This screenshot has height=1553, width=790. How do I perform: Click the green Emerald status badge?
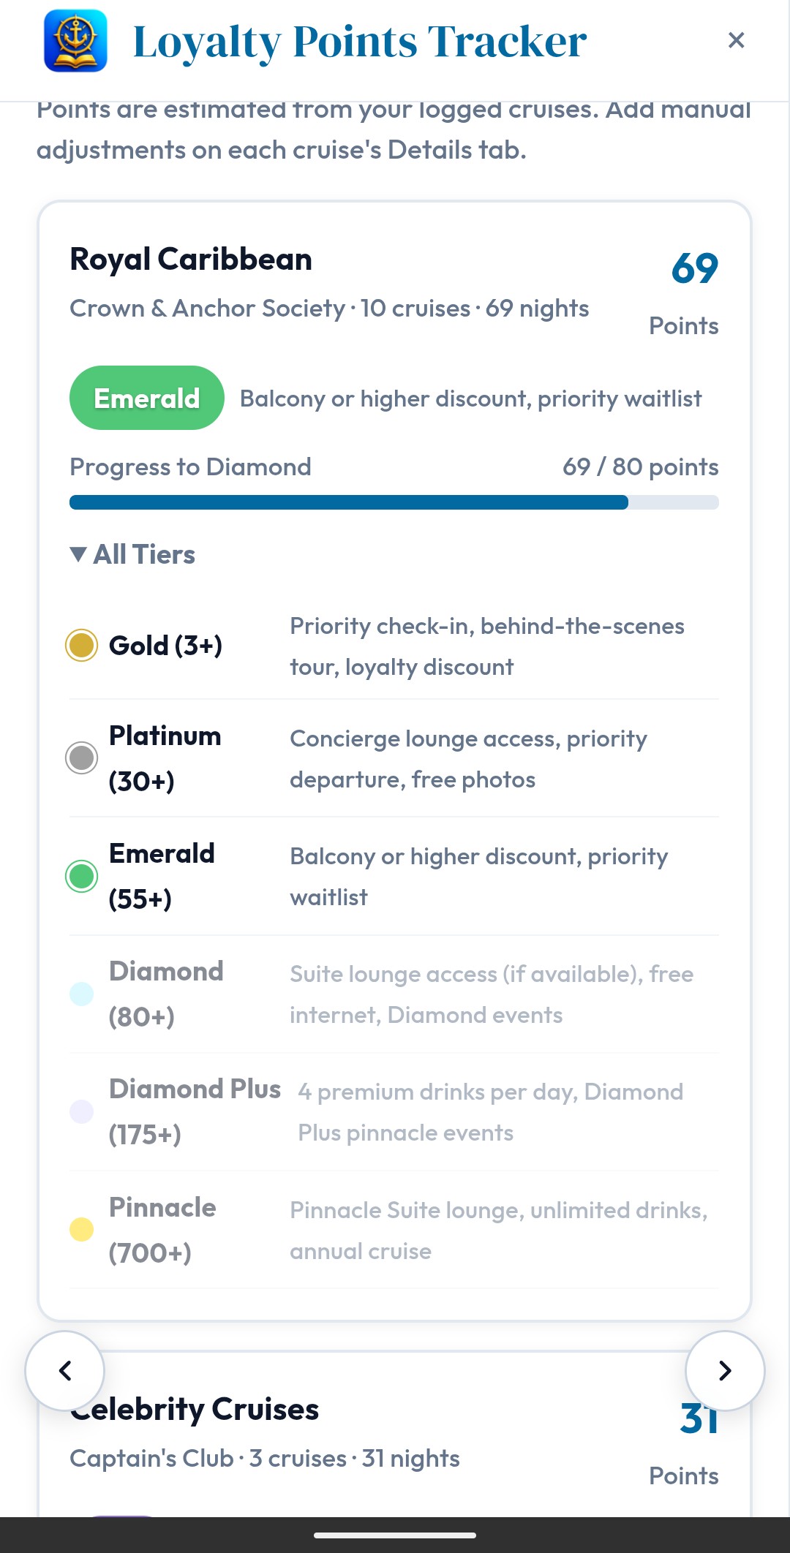146,398
